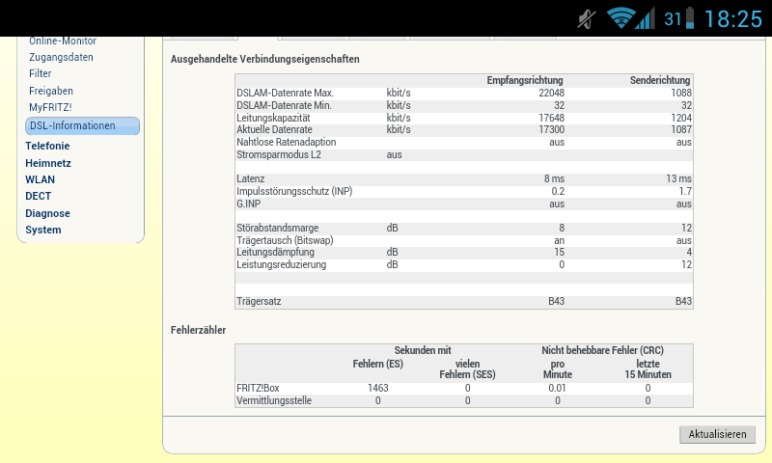The image size is (772, 463).
Task: Click the value 17648
Action: [x=551, y=118]
